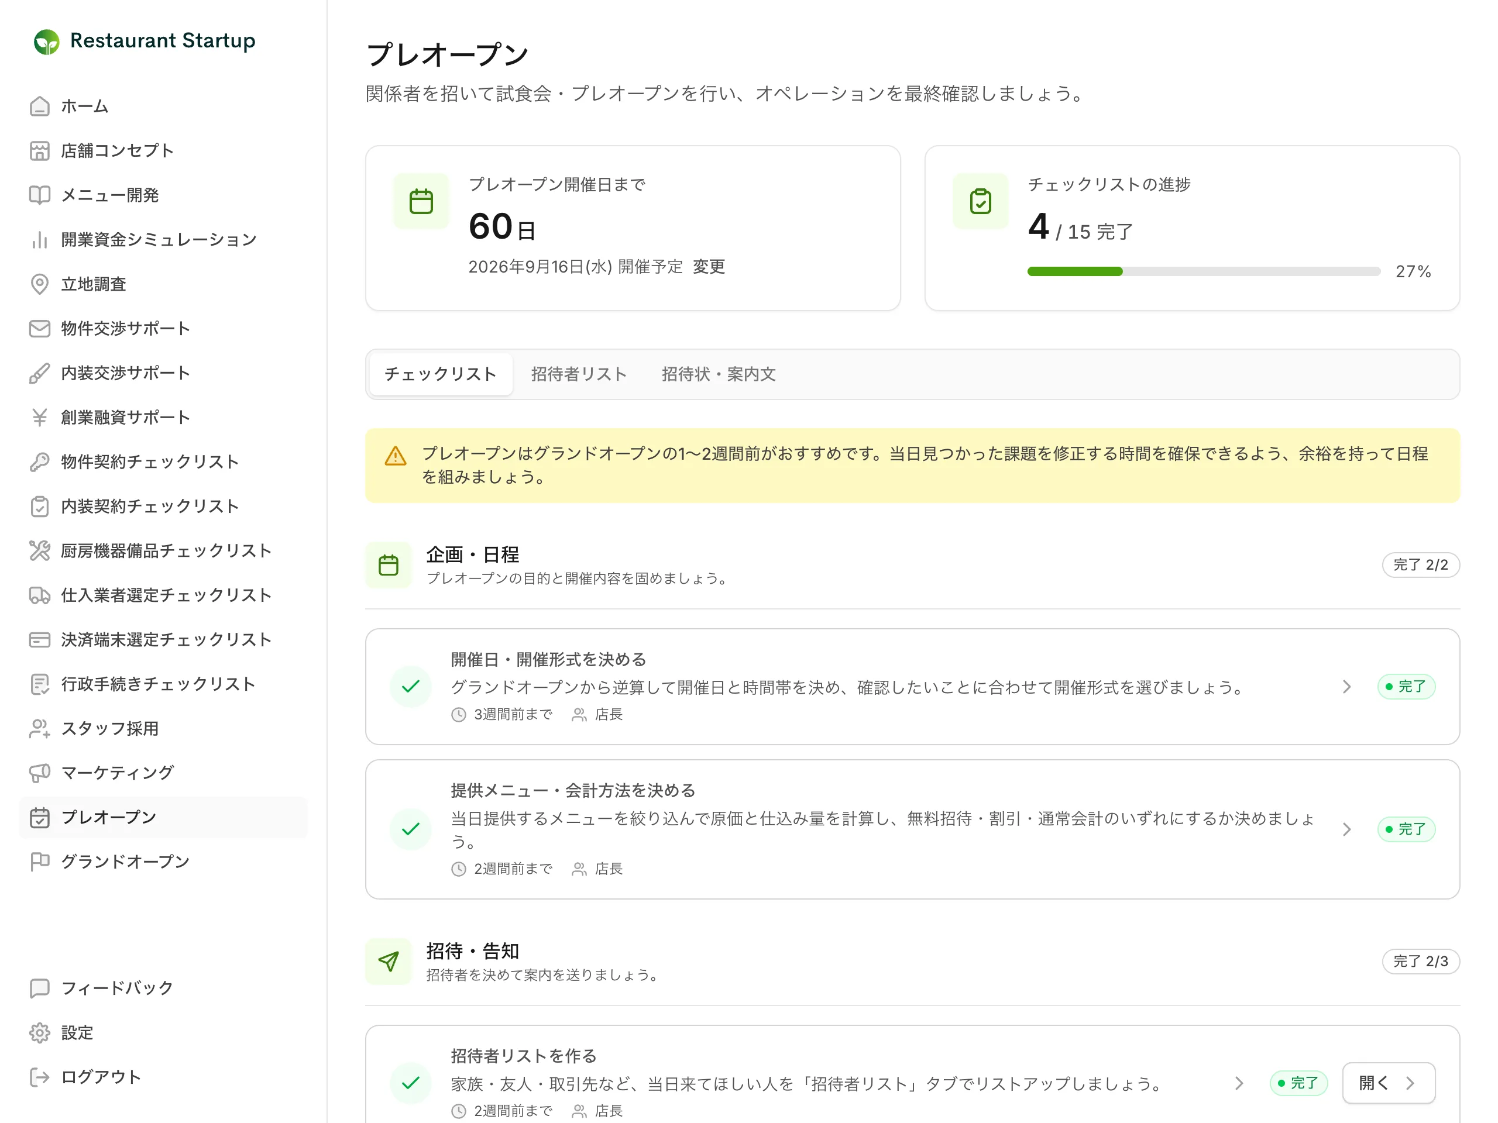This screenshot has width=1498, height=1123.
Task: Click the 企画・日程 section heading
Action: (473, 554)
